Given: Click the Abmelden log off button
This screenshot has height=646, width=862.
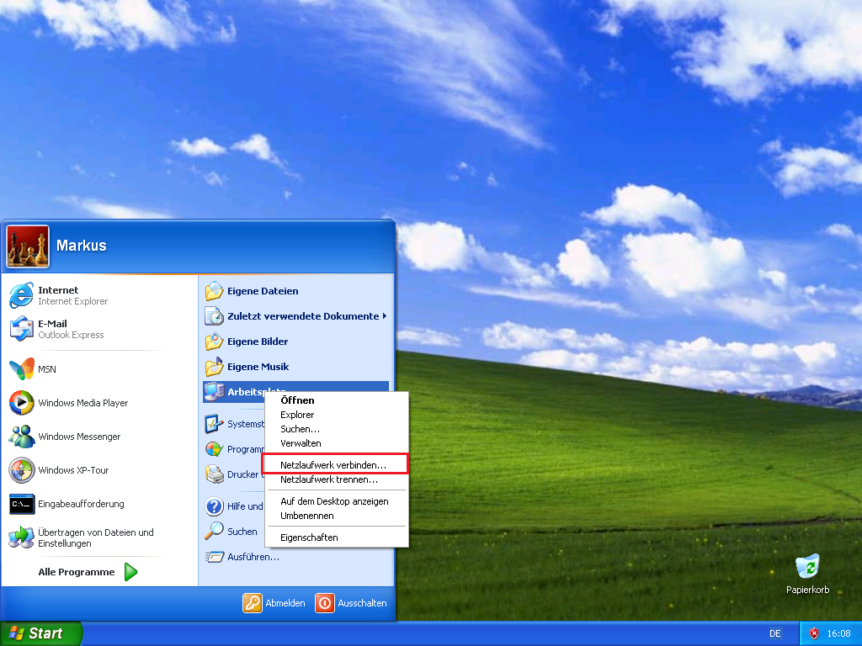Looking at the screenshot, I should (274, 603).
